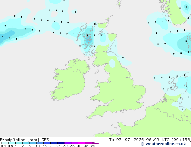Open the weatheronline.co.uk copyright link
Viewport: 191px width, 147px height.
[163, 144]
